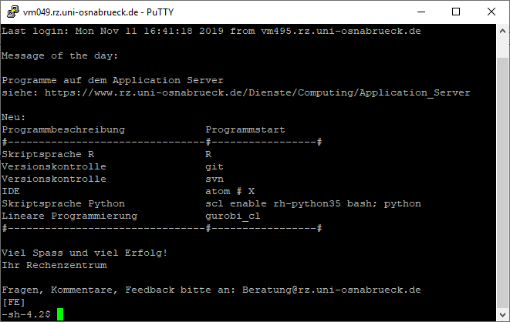Click the '[FE]' line

(13, 303)
